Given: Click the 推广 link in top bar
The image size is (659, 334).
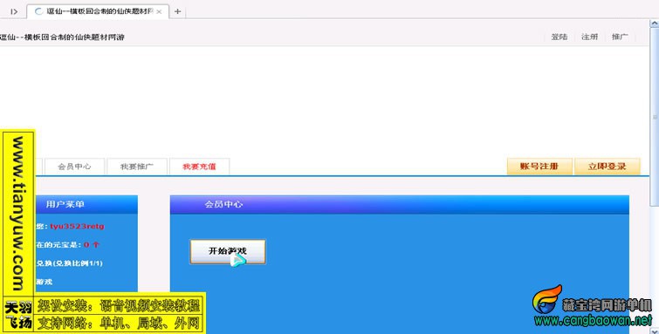Looking at the screenshot, I should [x=620, y=37].
